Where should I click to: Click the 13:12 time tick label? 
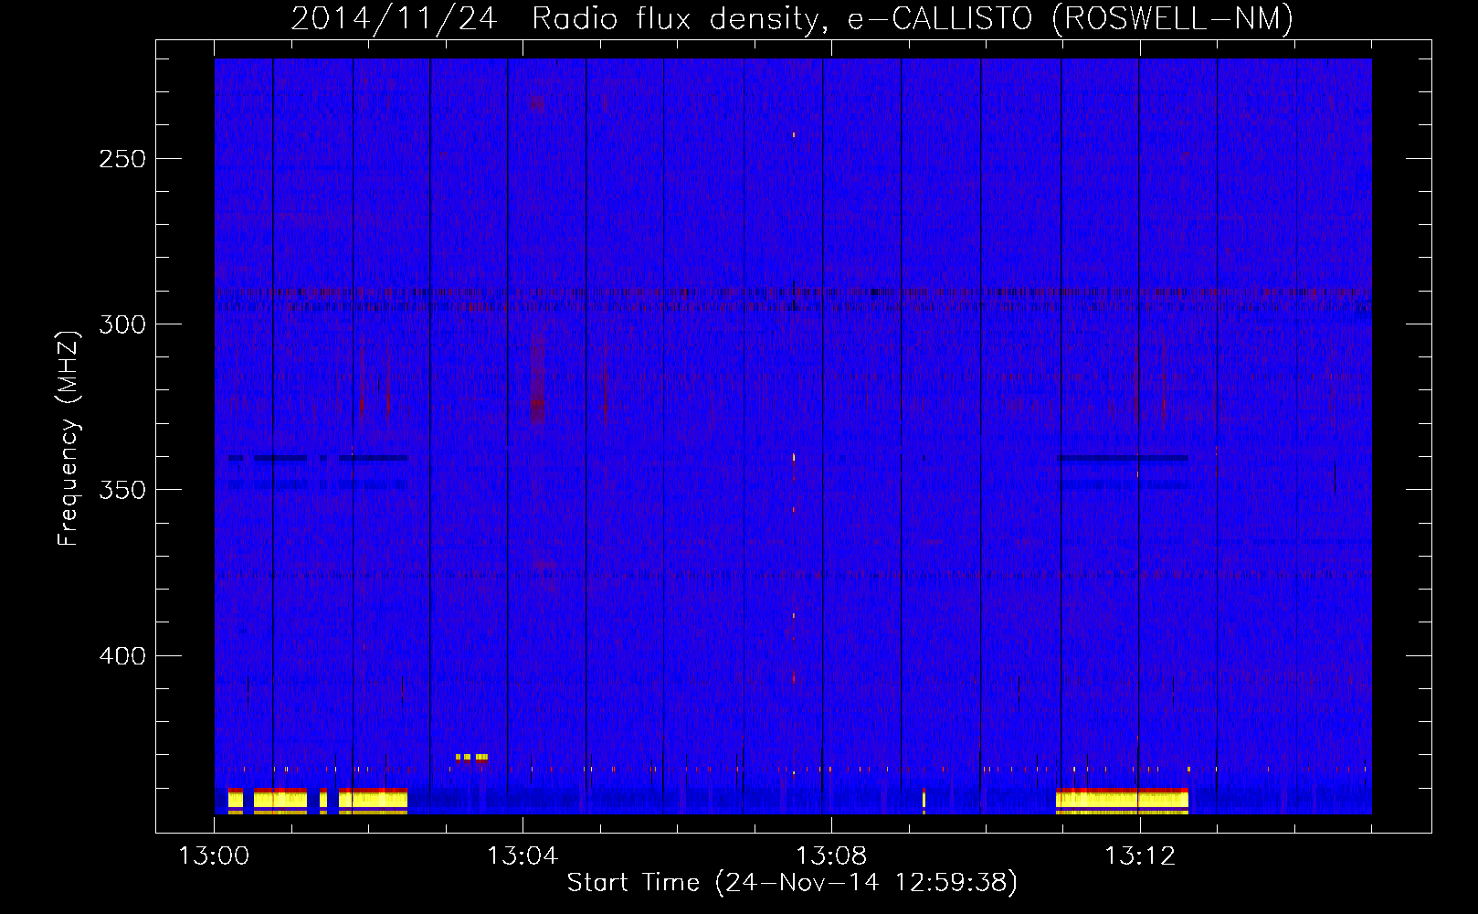pyautogui.click(x=1140, y=856)
